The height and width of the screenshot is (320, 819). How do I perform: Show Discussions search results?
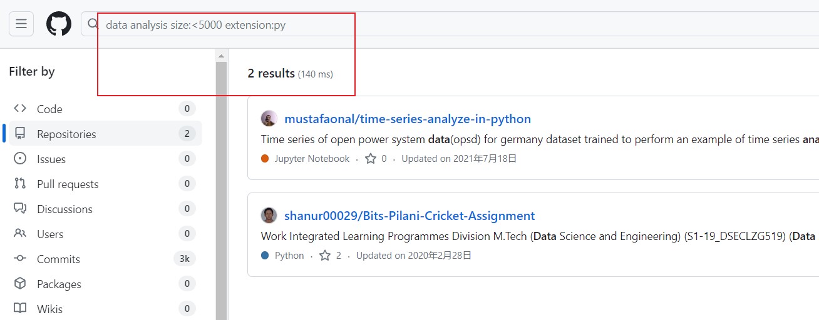click(103, 209)
